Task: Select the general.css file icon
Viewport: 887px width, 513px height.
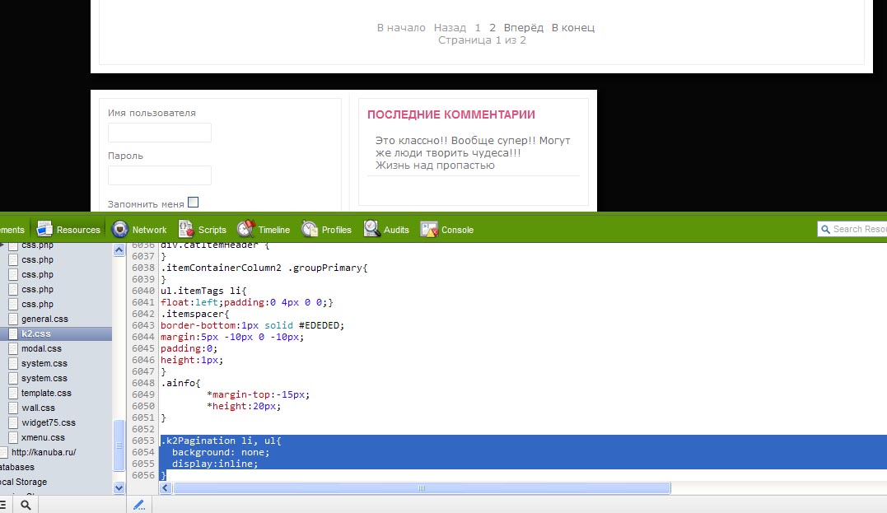Action: 13,319
